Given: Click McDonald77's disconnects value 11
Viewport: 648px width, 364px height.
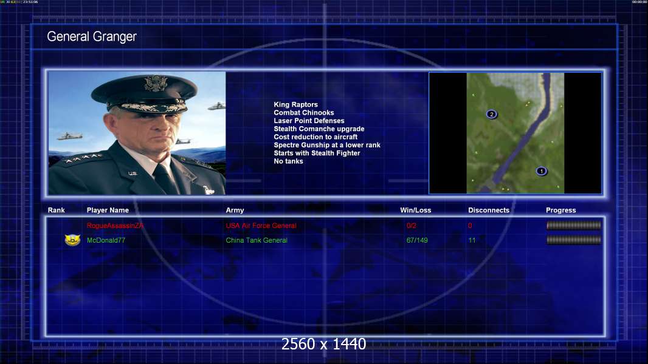Looking at the screenshot, I should 472,240.
